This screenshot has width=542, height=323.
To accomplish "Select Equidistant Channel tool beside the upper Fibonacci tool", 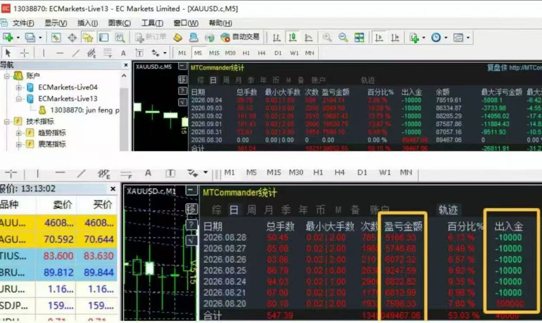I will 91,53.
